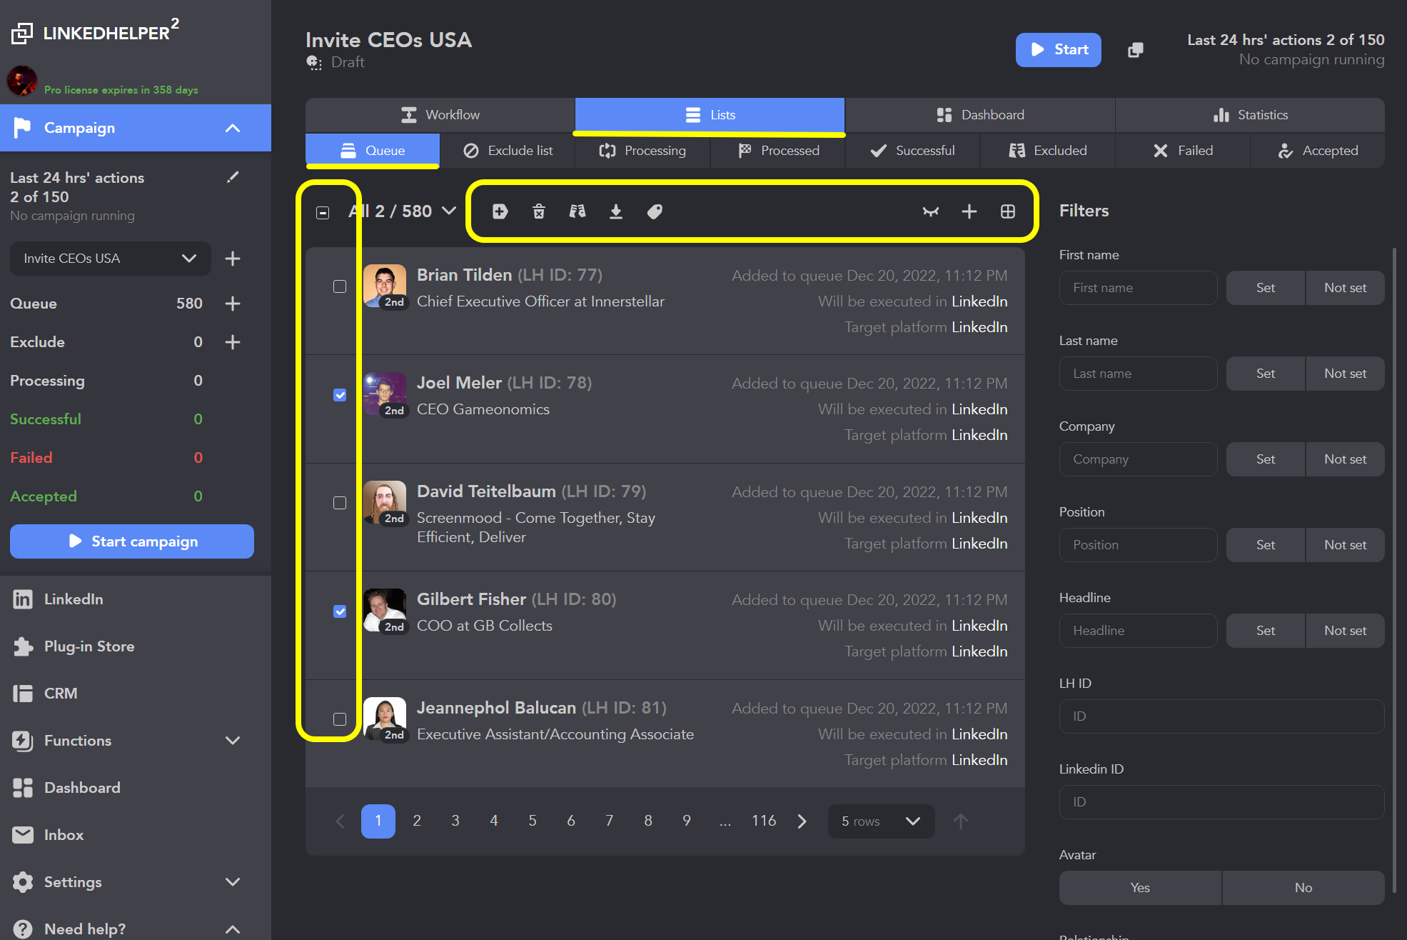Image resolution: width=1407 pixels, height=940 pixels.
Task: Jump to page 116 of the queue
Action: click(764, 821)
